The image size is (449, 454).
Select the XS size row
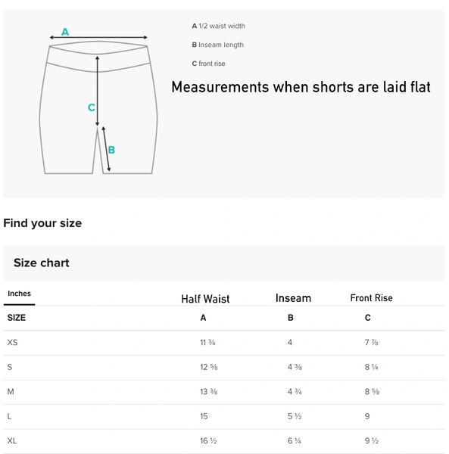click(224, 343)
